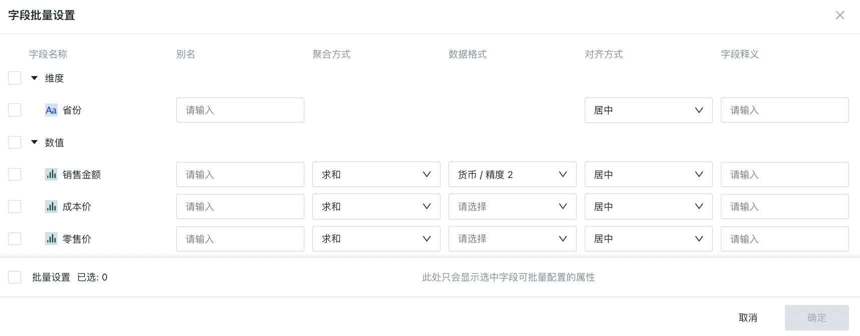This screenshot has width=860, height=336.
Task: Close the 字段批量设置 dialog with the X
Action: (x=840, y=15)
